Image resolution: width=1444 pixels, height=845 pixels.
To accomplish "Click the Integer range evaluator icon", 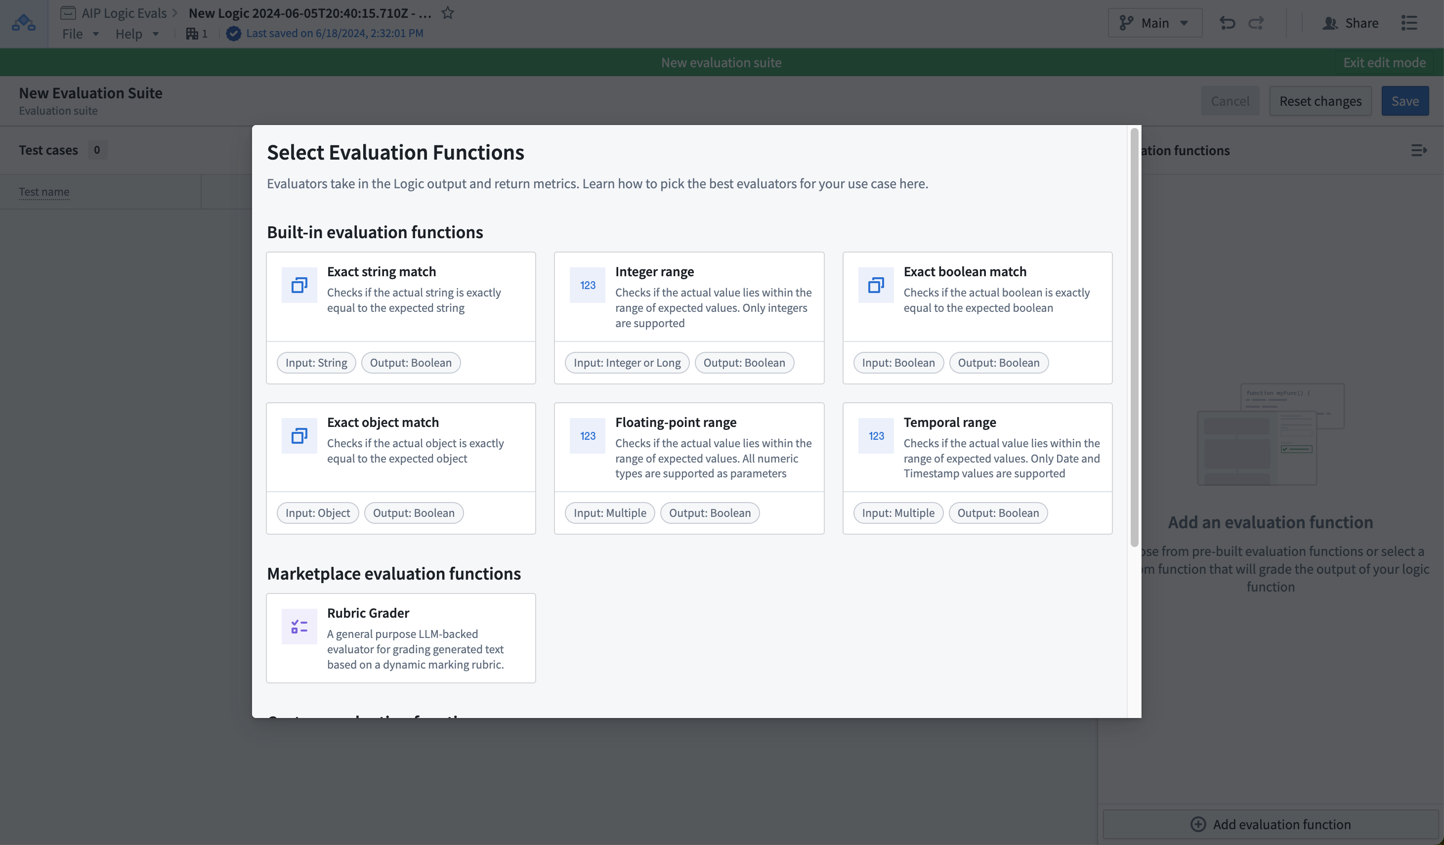I will click(x=587, y=285).
